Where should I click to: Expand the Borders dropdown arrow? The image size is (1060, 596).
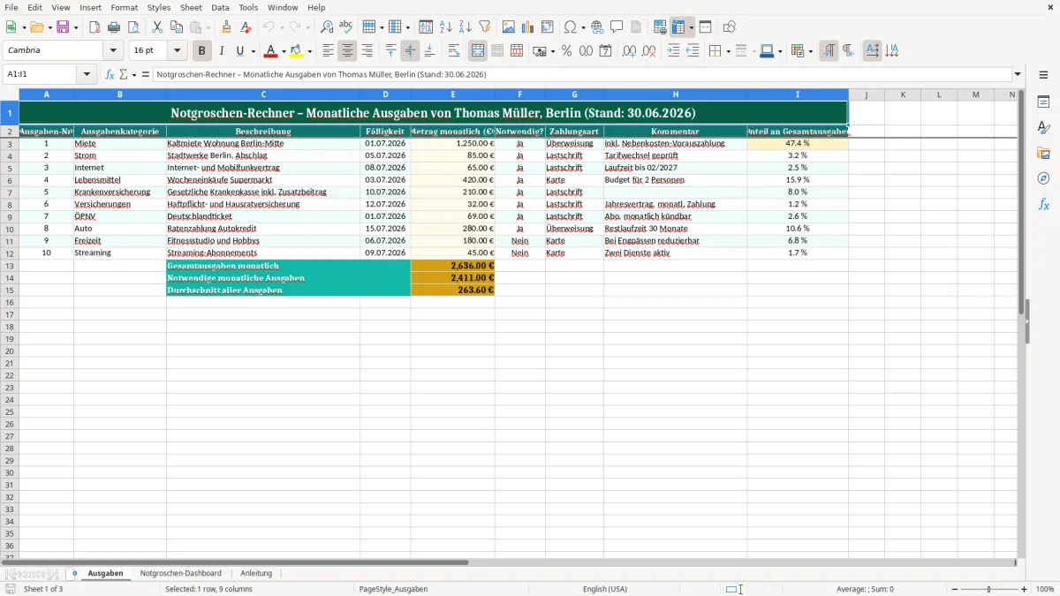point(728,51)
